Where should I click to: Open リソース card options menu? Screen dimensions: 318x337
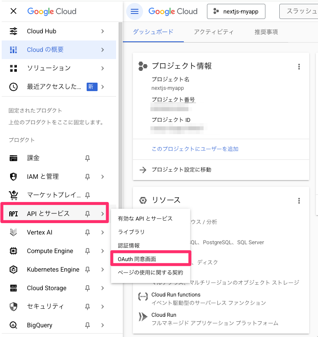pos(299,201)
